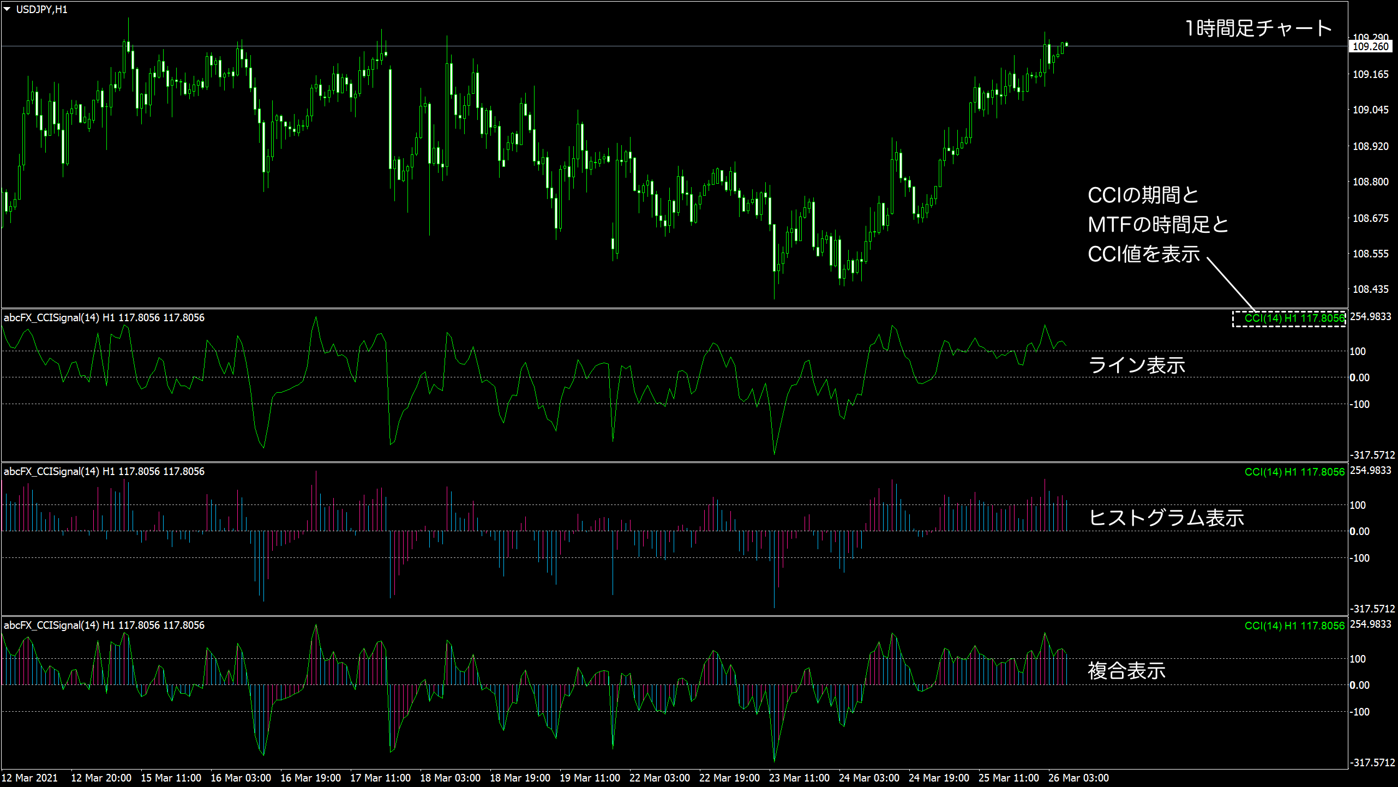Click the 108.435 price on the price scale

(x=1370, y=290)
